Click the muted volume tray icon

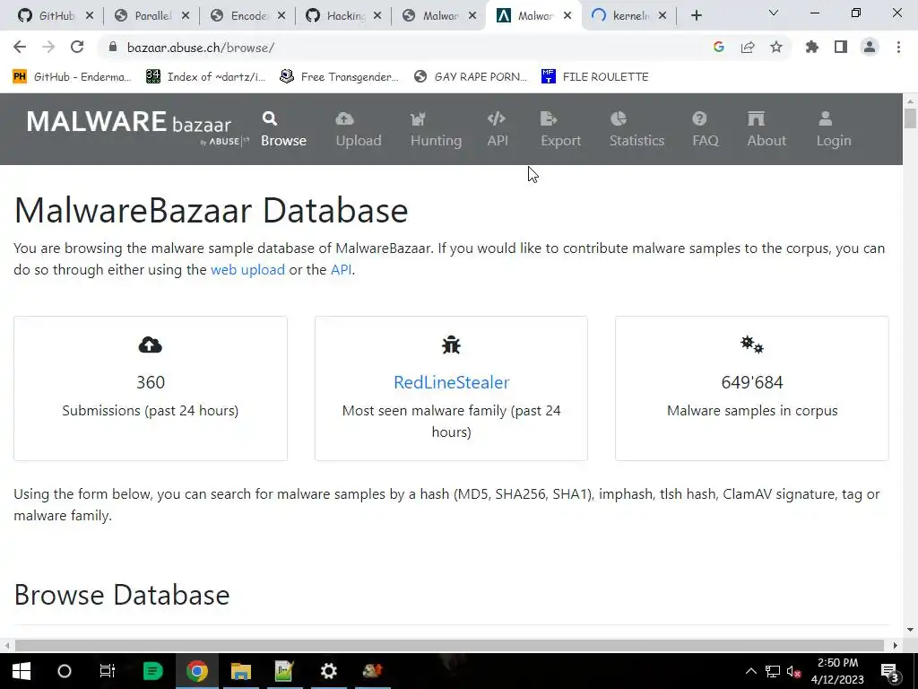[x=794, y=671]
